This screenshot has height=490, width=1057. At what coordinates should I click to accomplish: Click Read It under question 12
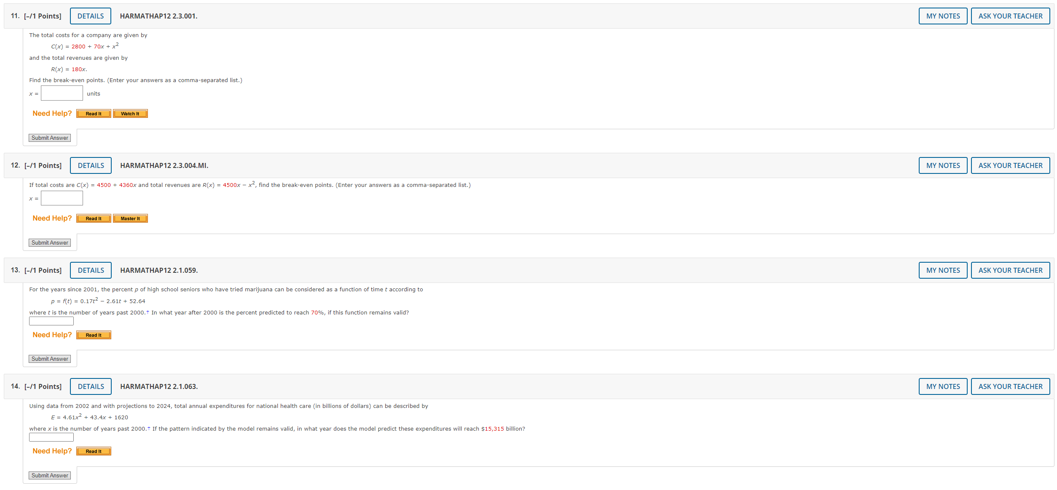(x=94, y=218)
